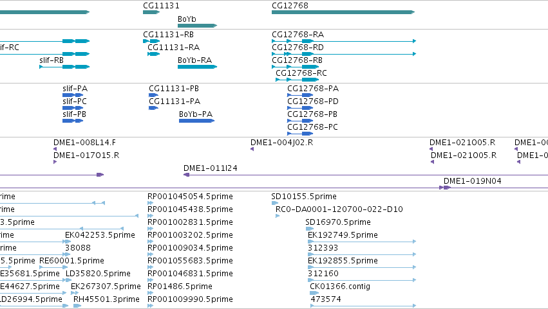This screenshot has width=548, height=309.
Task: Select the long teal CG12768 gene bar
Action: click(x=343, y=12)
